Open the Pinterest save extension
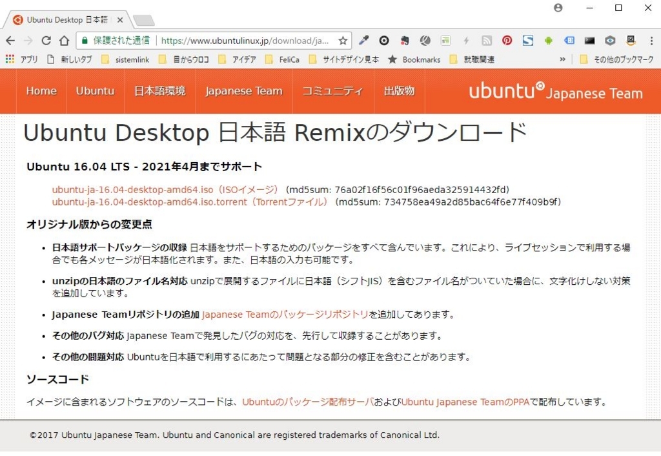 (x=507, y=41)
